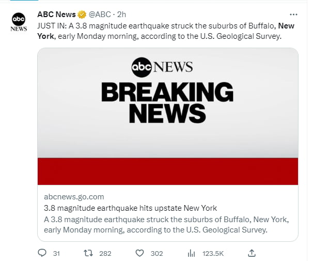Open the @ABC handle profile

pos(100,15)
